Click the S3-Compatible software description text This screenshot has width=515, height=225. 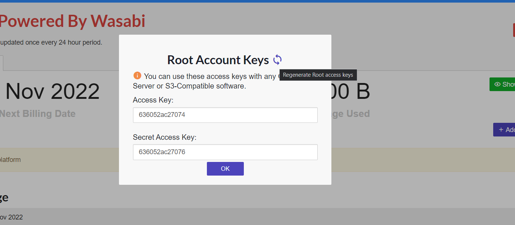click(189, 86)
